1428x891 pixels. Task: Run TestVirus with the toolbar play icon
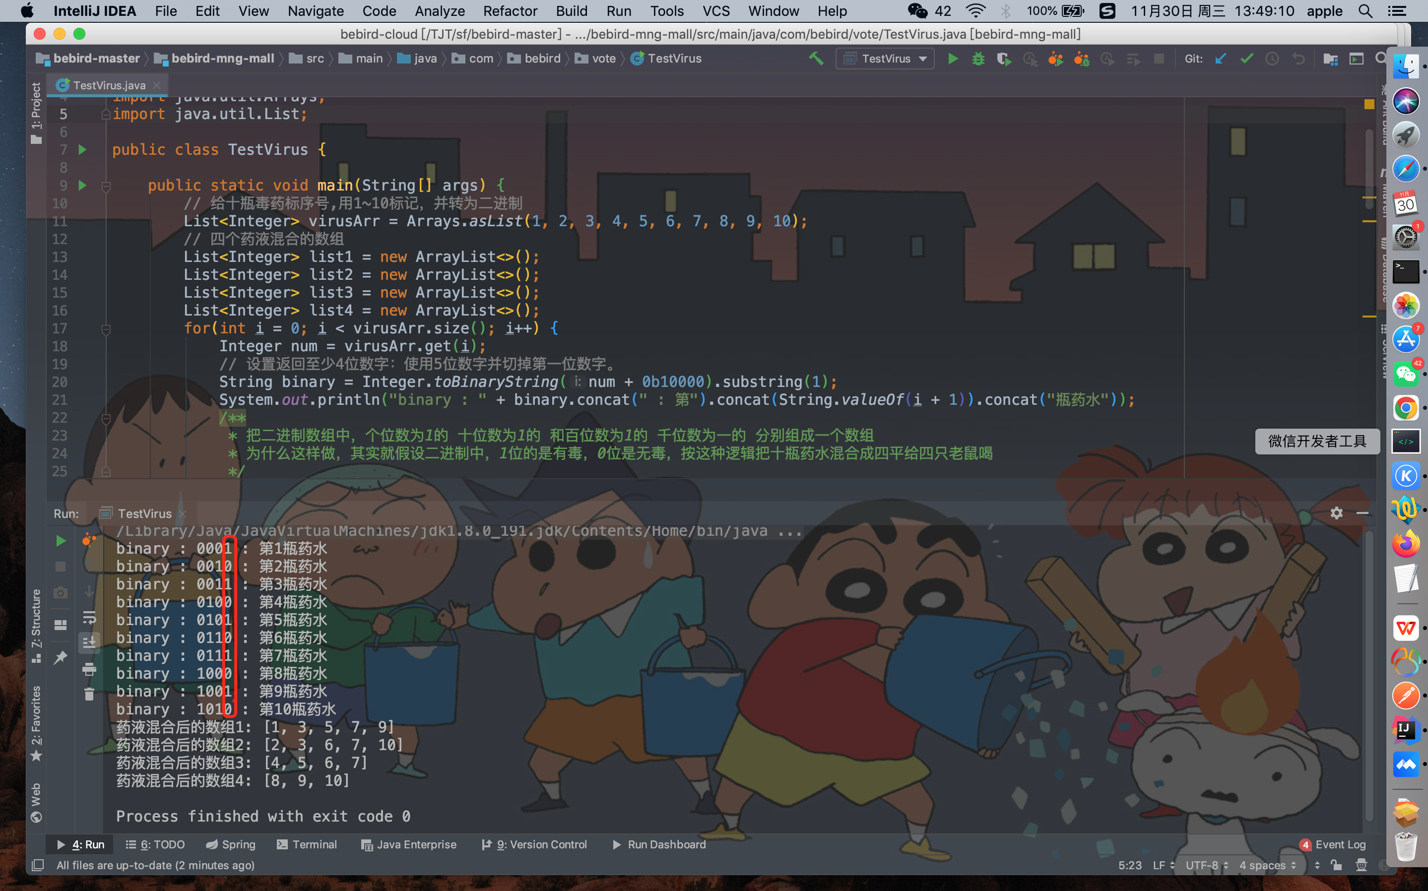pyautogui.click(x=952, y=59)
